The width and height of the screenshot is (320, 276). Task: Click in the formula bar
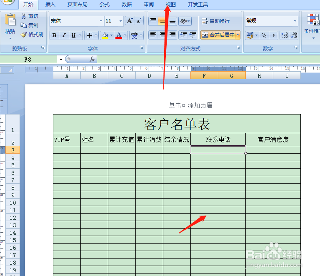208,59
